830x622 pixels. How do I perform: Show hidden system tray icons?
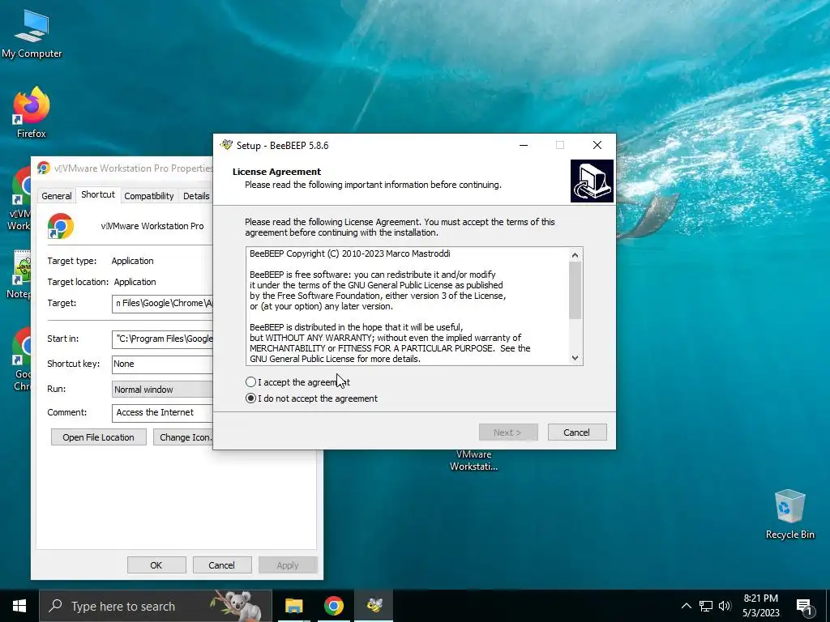(686, 606)
